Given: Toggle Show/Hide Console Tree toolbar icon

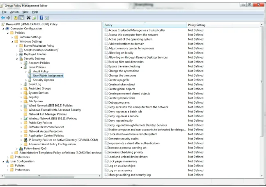Looking at the screenshot, I should pyautogui.click(x=21, y=18).
